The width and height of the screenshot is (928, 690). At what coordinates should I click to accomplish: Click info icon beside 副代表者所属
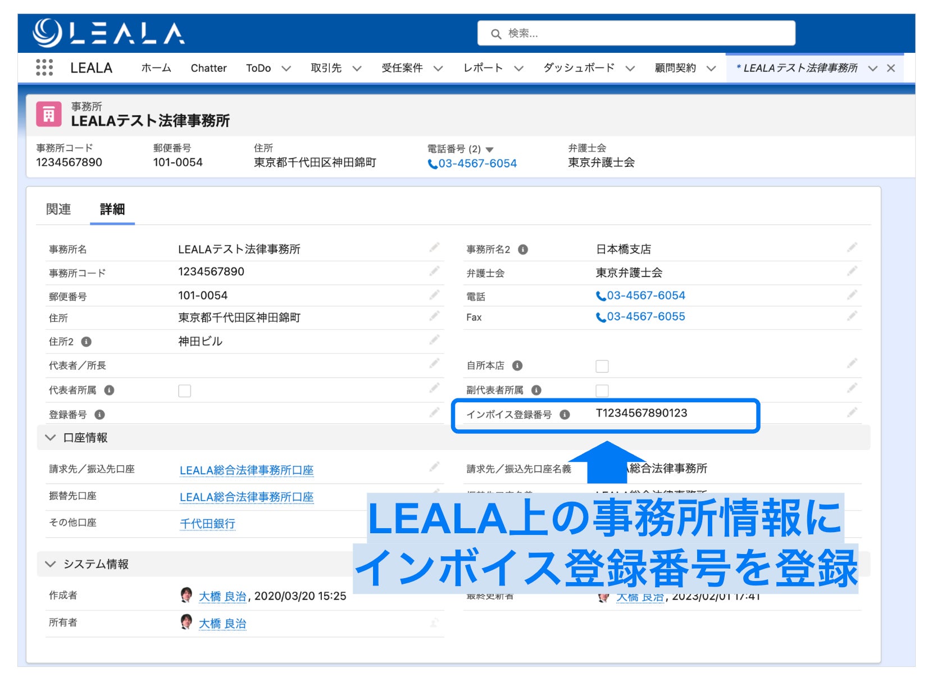536,390
